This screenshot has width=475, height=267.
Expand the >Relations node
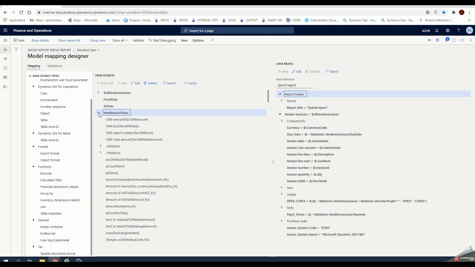click(x=101, y=152)
